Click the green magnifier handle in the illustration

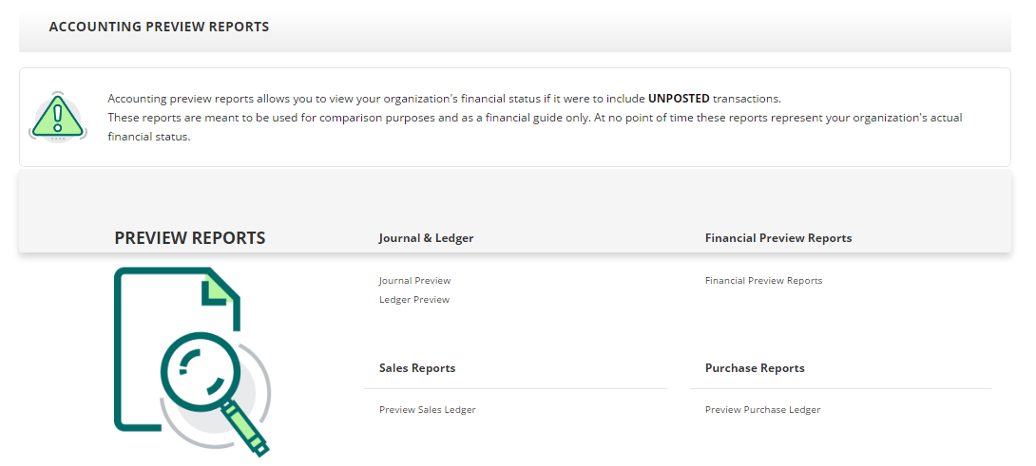[247, 429]
